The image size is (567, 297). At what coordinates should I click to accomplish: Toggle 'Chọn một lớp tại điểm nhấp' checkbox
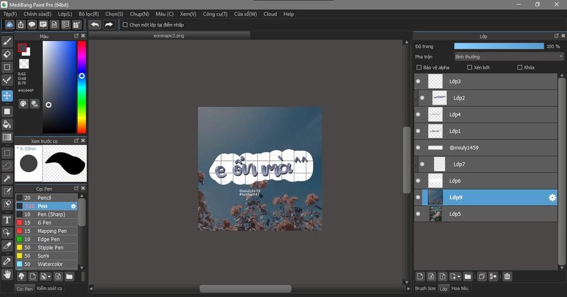[x=125, y=24]
